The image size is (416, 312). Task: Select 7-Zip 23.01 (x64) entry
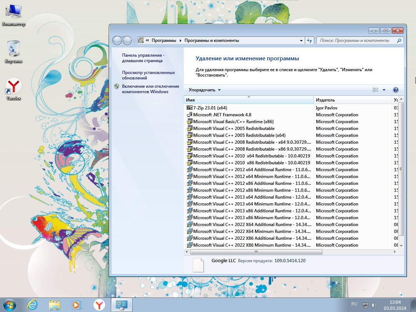pos(210,108)
